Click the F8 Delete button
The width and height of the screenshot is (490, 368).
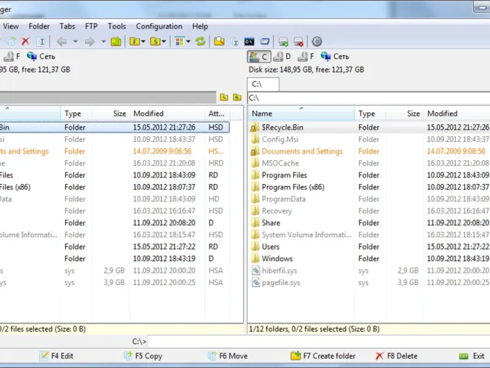pos(396,356)
